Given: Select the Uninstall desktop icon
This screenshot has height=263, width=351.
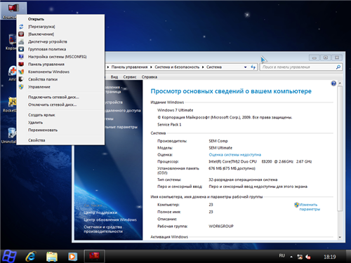Looking at the screenshot, I should 9,135.
